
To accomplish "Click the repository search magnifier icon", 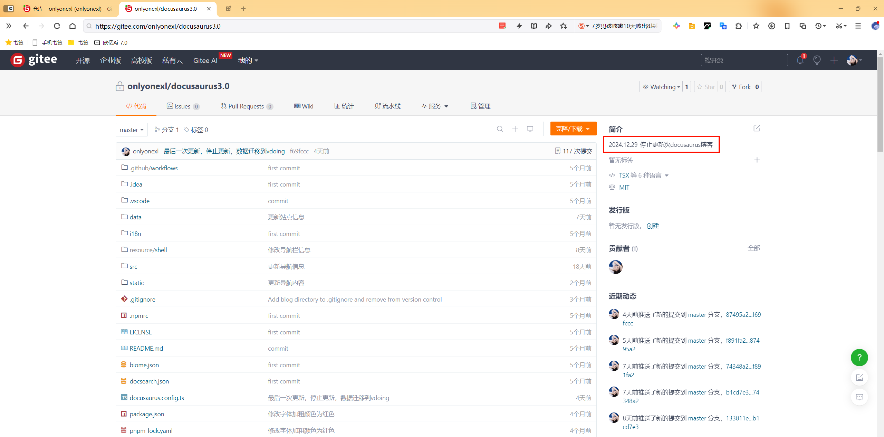I will click(x=500, y=129).
